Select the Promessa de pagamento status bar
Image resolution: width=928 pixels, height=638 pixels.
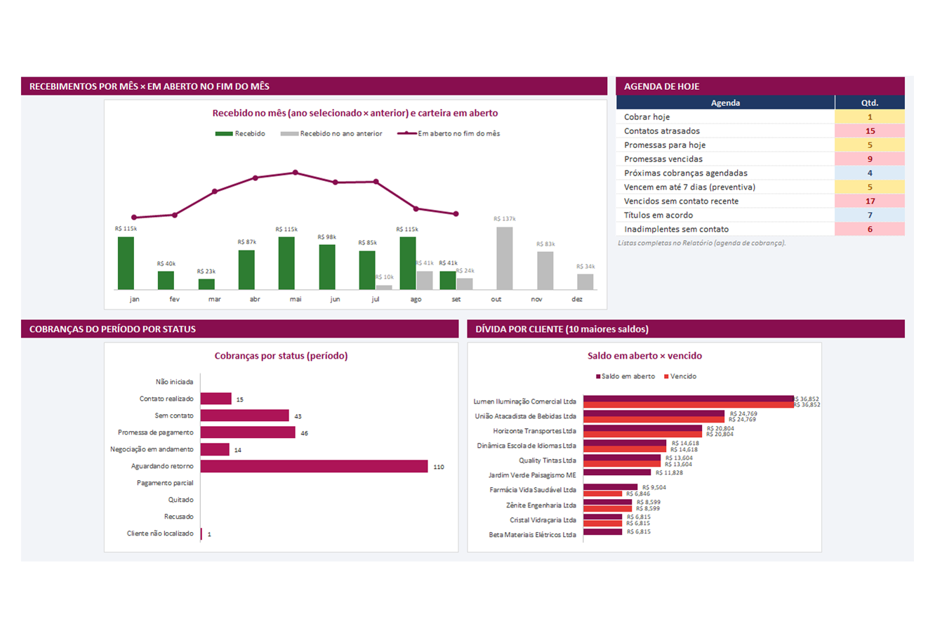pyautogui.click(x=248, y=432)
